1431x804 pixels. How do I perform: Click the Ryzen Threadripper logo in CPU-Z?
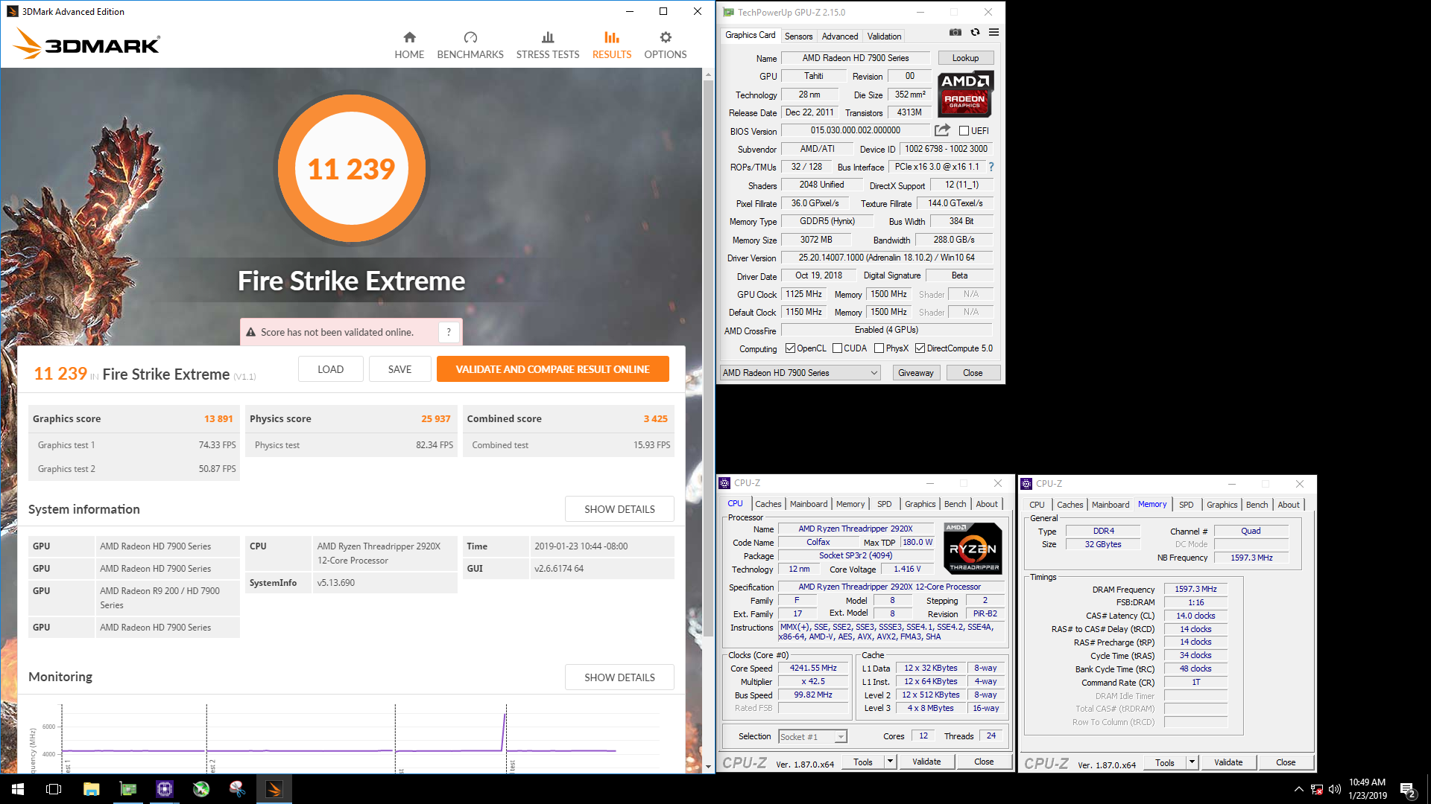(973, 549)
